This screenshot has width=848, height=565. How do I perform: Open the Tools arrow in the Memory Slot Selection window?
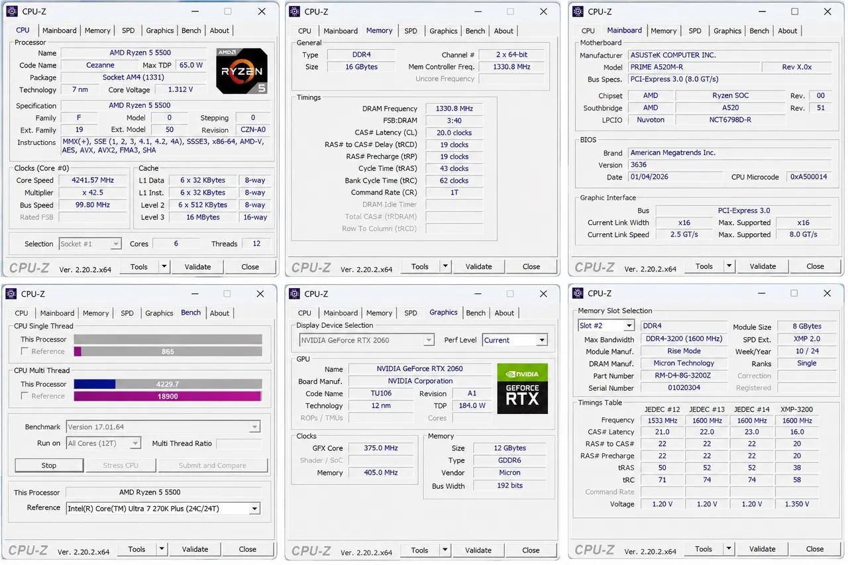[729, 548]
